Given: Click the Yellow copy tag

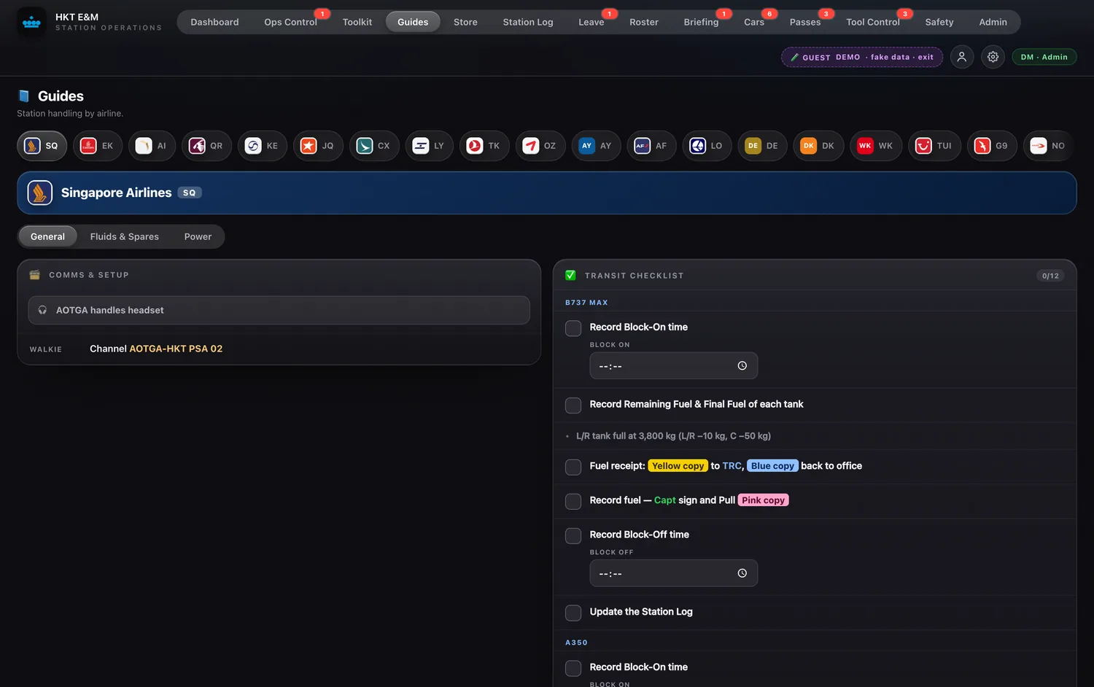Looking at the screenshot, I should tap(678, 466).
